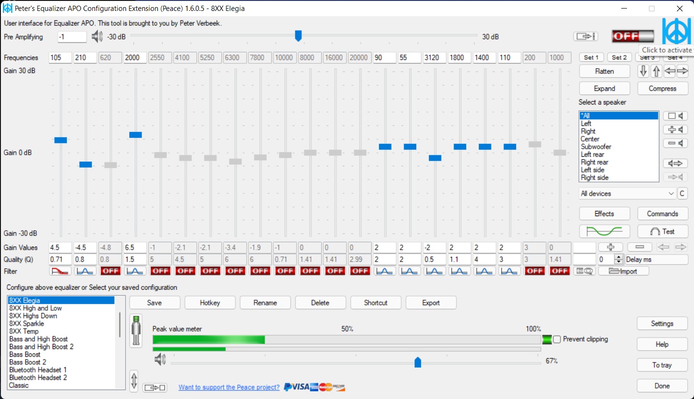
Task: Toggle the main equalizer ON/OFF power switch
Action: click(633, 36)
